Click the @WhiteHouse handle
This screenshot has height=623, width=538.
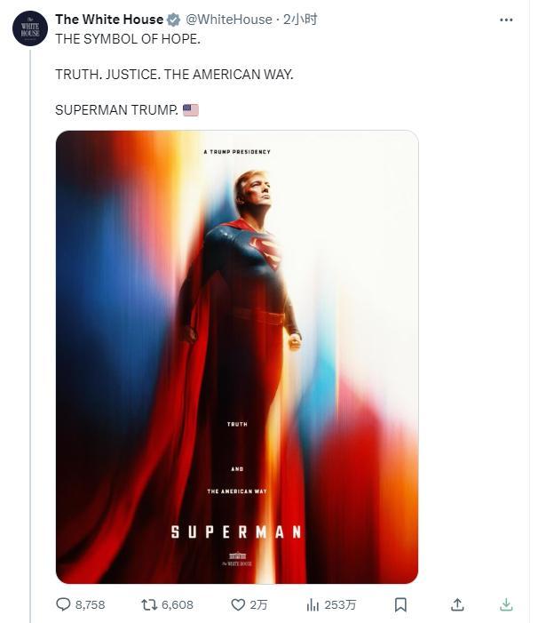coord(229,19)
